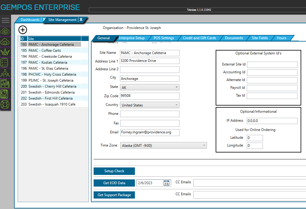Viewport: 306px width, 209px height.
Task: Select the organization hierarchy sidebar icon
Action: 5,73
